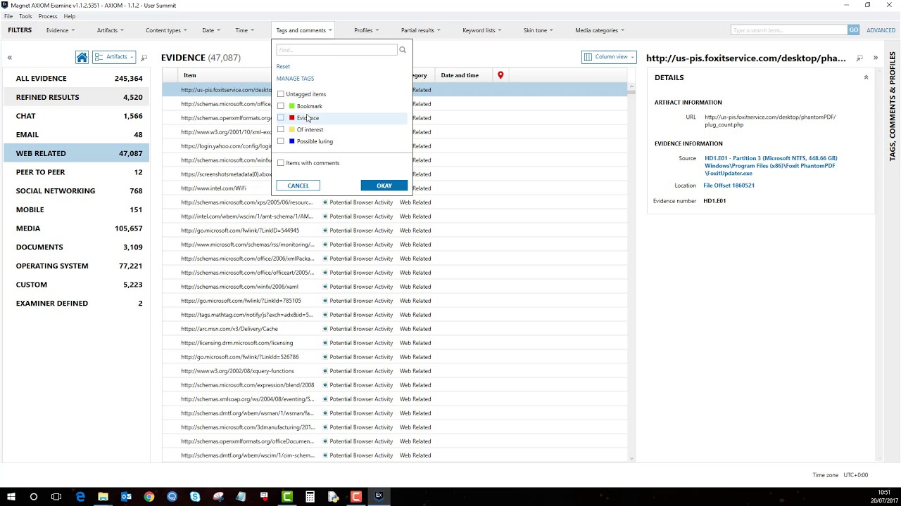Check the Bookmark tag checkbox

[x=281, y=106]
